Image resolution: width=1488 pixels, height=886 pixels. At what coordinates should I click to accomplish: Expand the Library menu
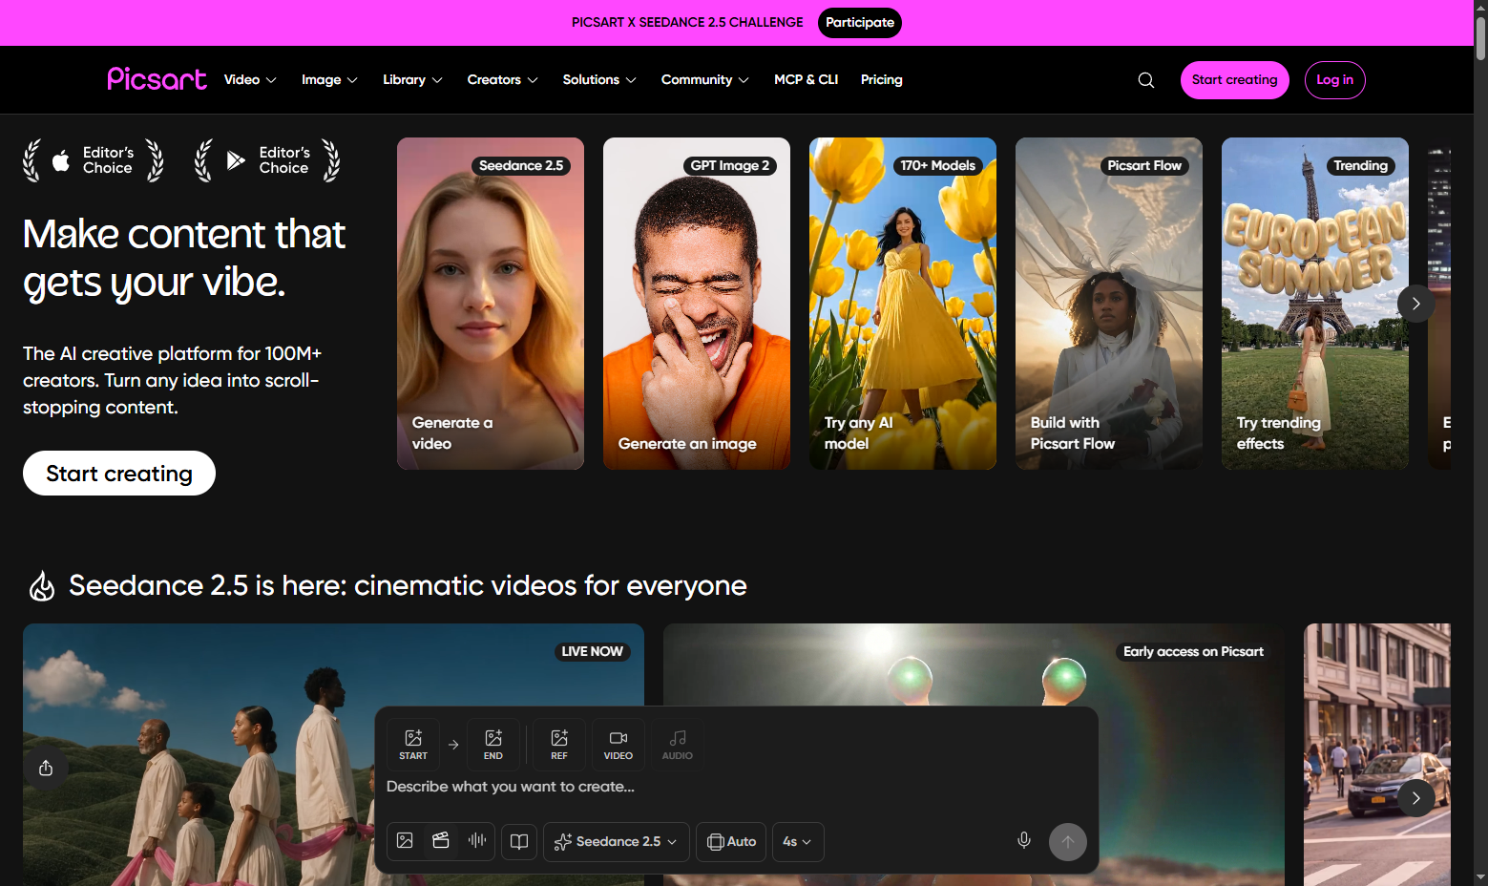(412, 80)
